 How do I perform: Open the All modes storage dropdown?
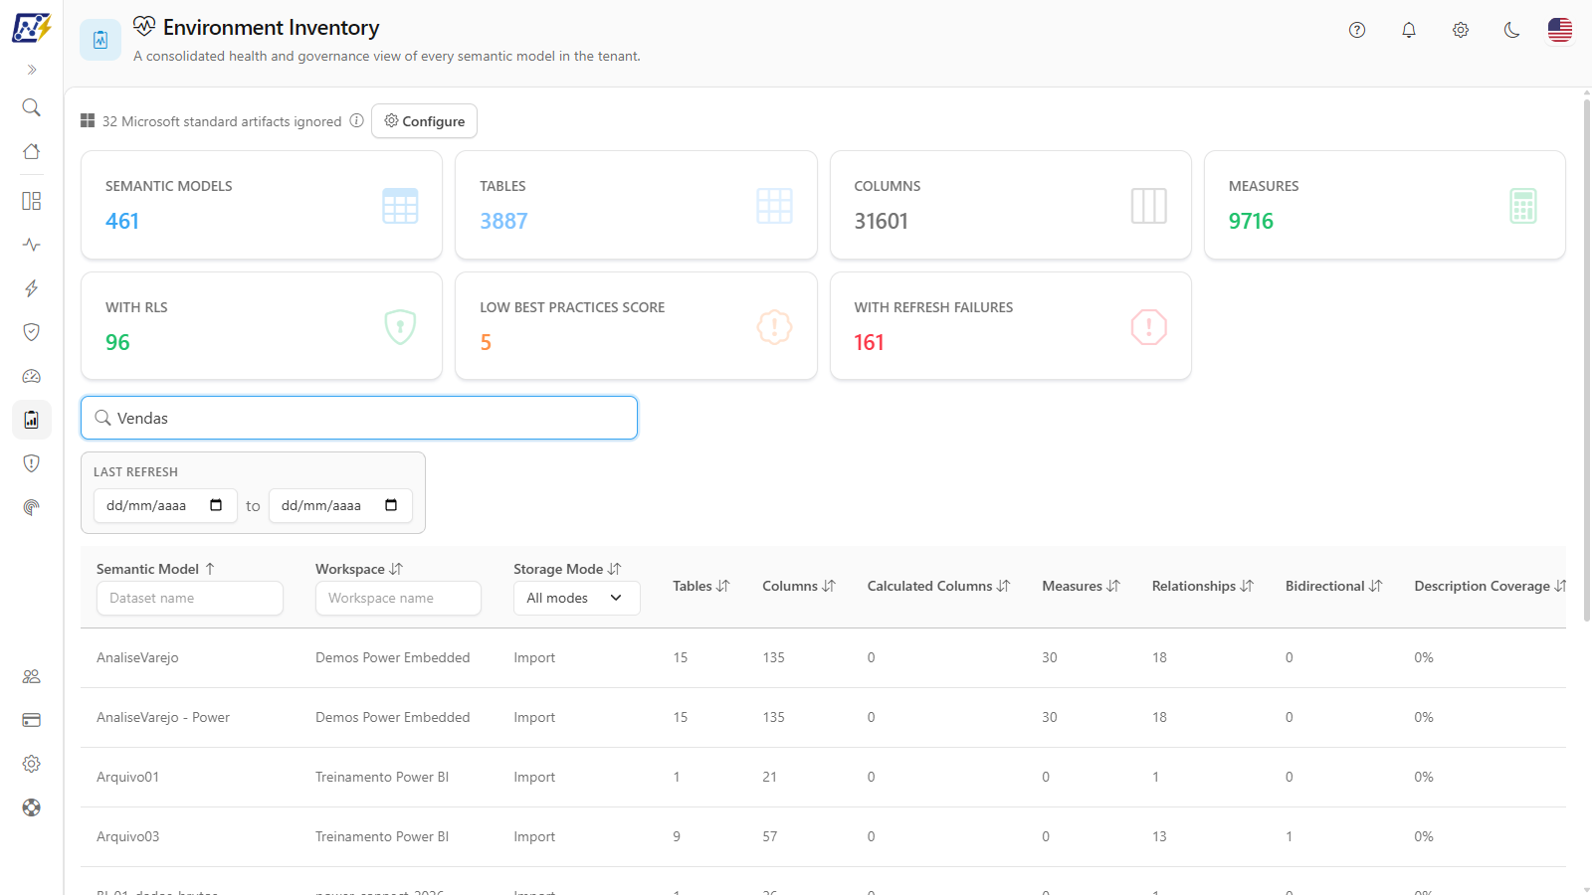coord(576,598)
